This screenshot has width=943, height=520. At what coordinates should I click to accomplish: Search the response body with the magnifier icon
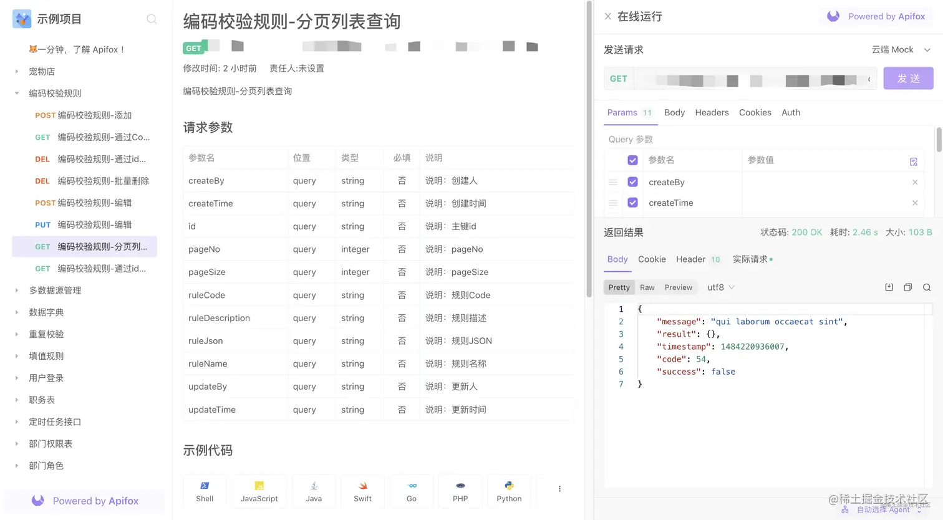coord(927,287)
